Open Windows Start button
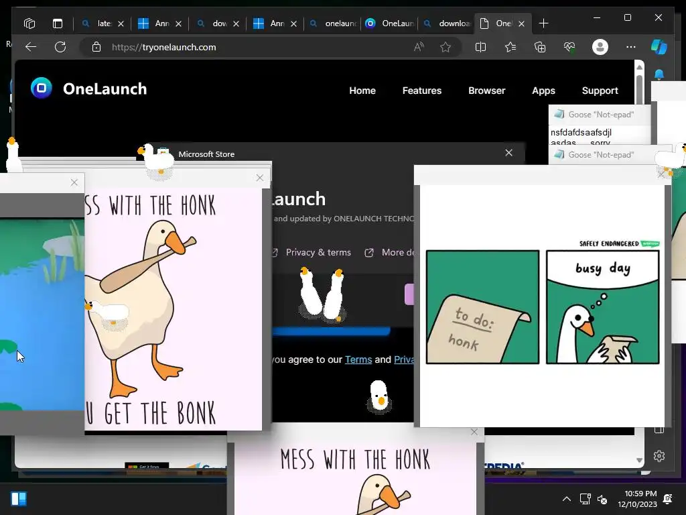Image resolution: width=686 pixels, height=515 pixels. tap(19, 499)
